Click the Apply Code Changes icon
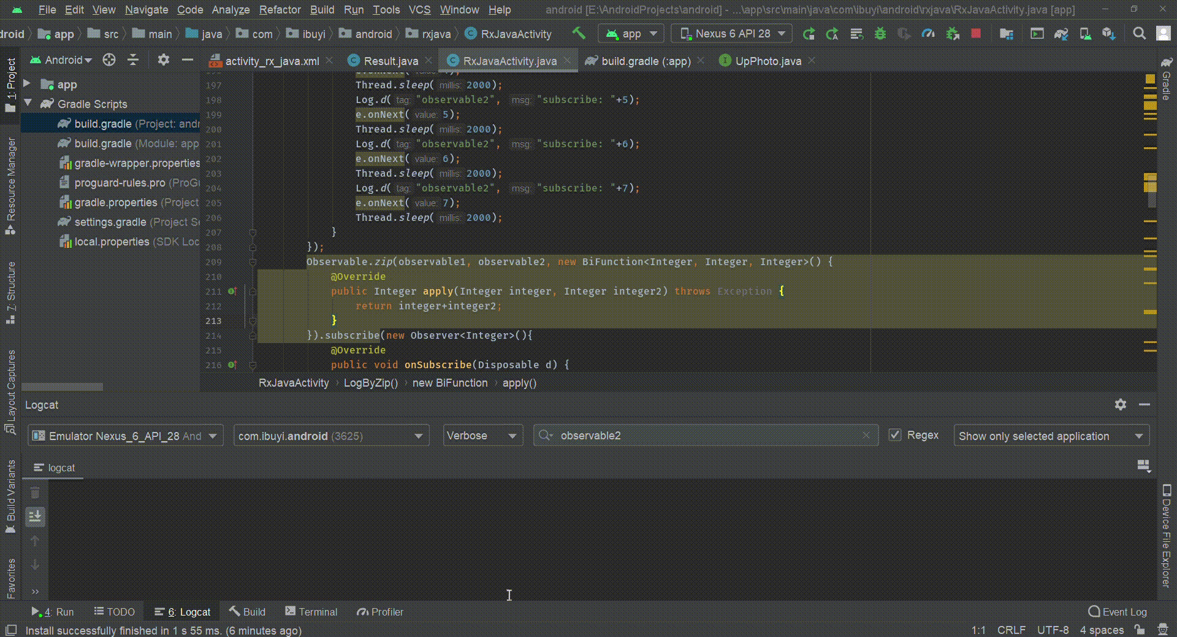The width and height of the screenshot is (1177, 637). click(856, 34)
